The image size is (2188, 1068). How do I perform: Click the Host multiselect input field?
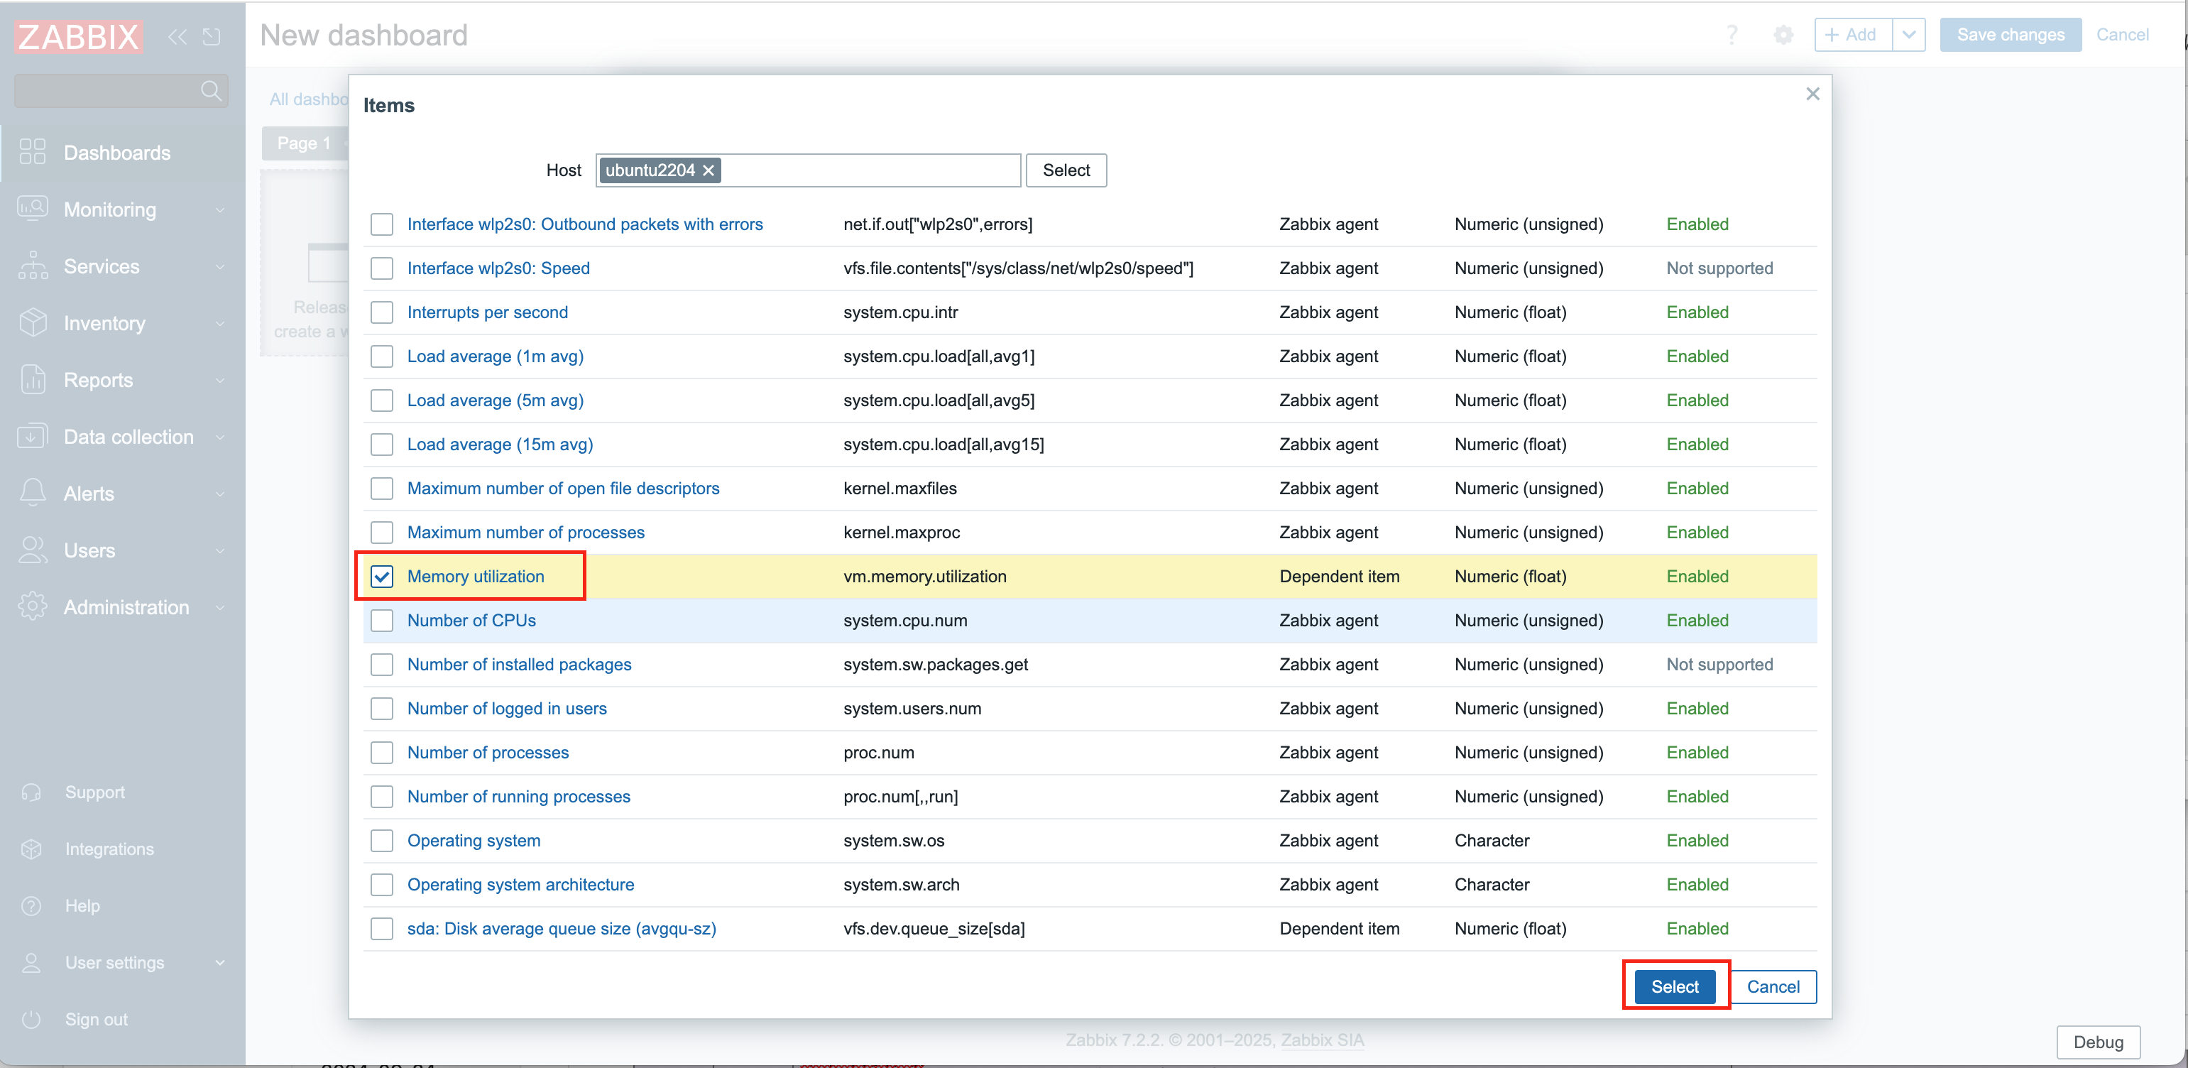(808, 170)
